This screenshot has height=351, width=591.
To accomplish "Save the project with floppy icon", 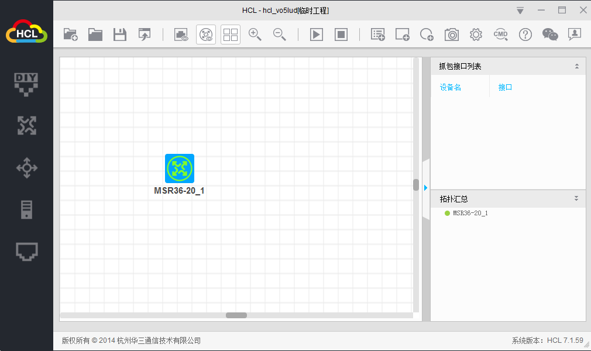I will [120, 35].
